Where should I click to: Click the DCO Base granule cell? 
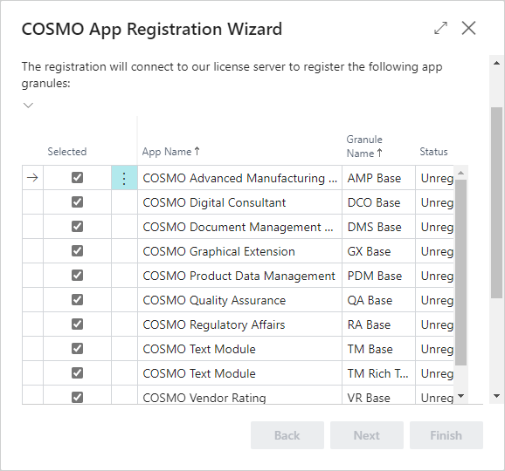[x=379, y=202]
